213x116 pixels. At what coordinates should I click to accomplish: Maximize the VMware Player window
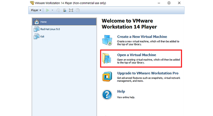click(x=169, y=3)
